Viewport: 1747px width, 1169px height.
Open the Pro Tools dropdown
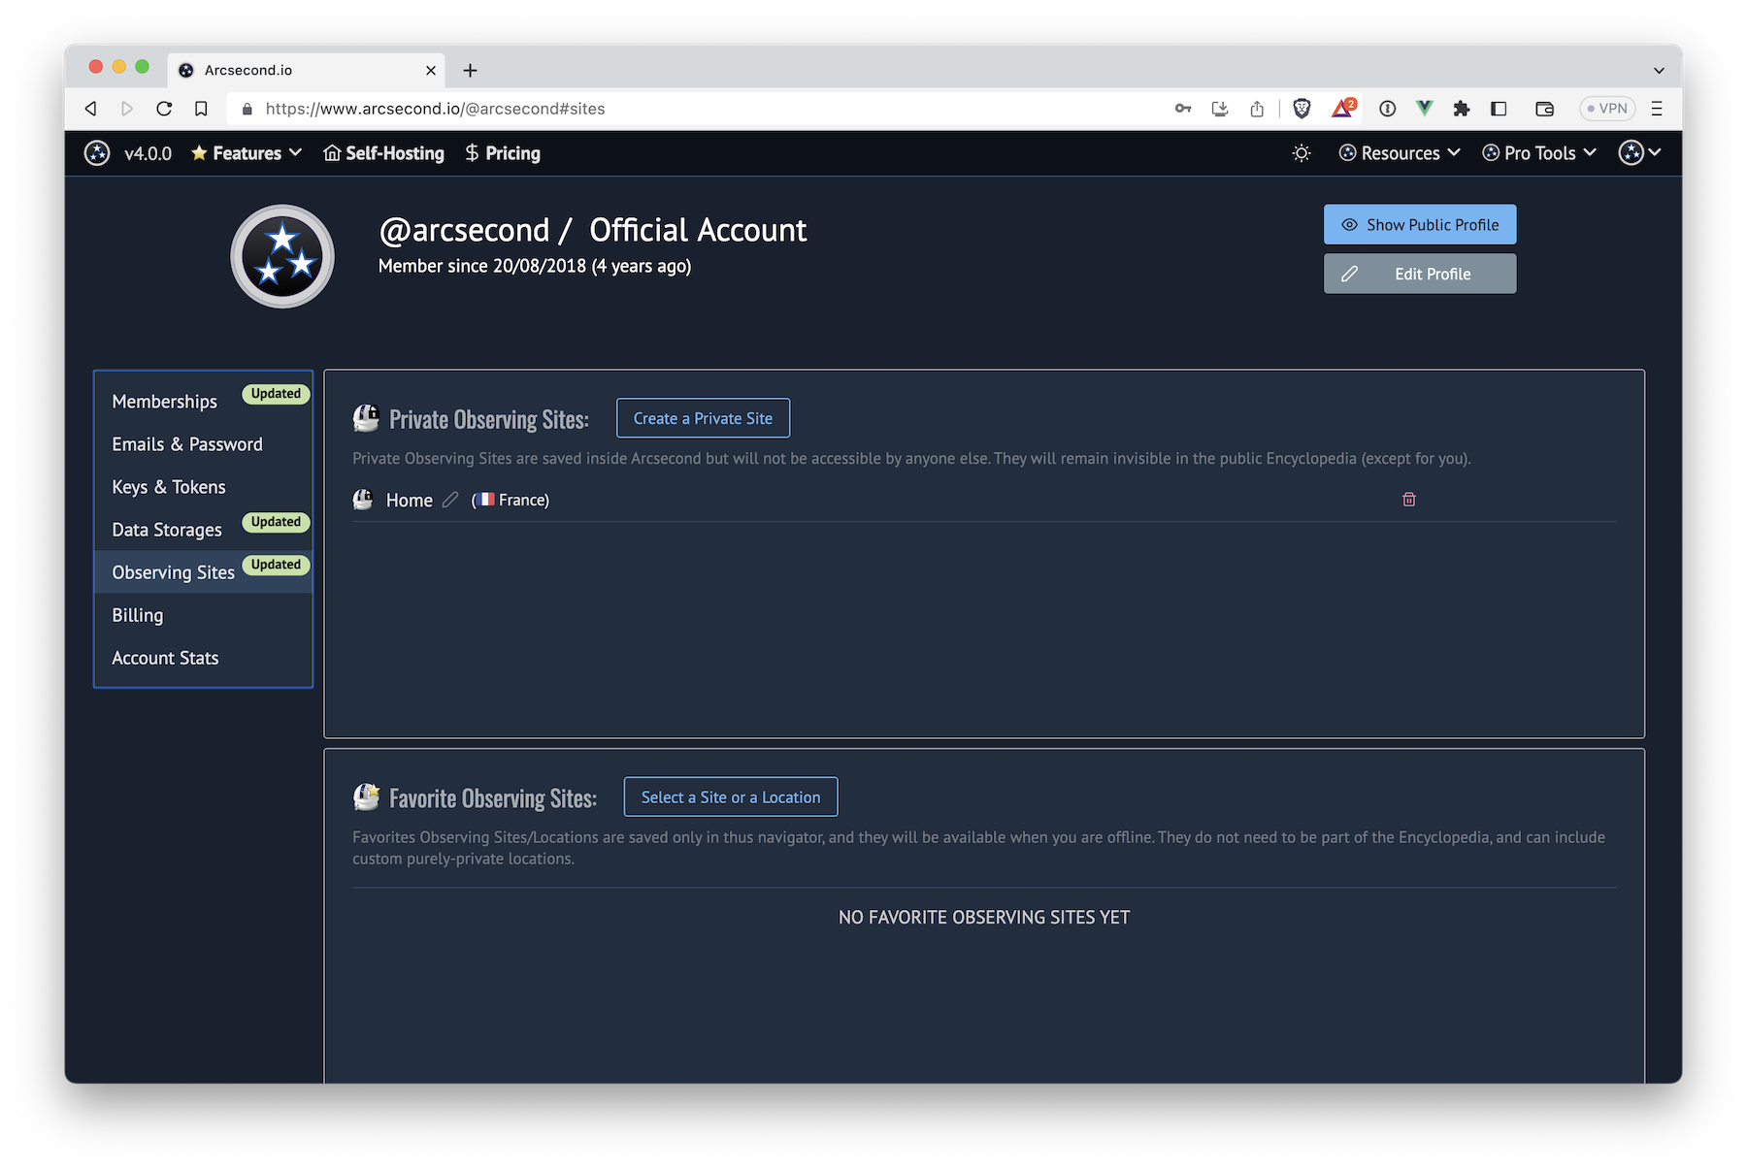coord(1538,152)
